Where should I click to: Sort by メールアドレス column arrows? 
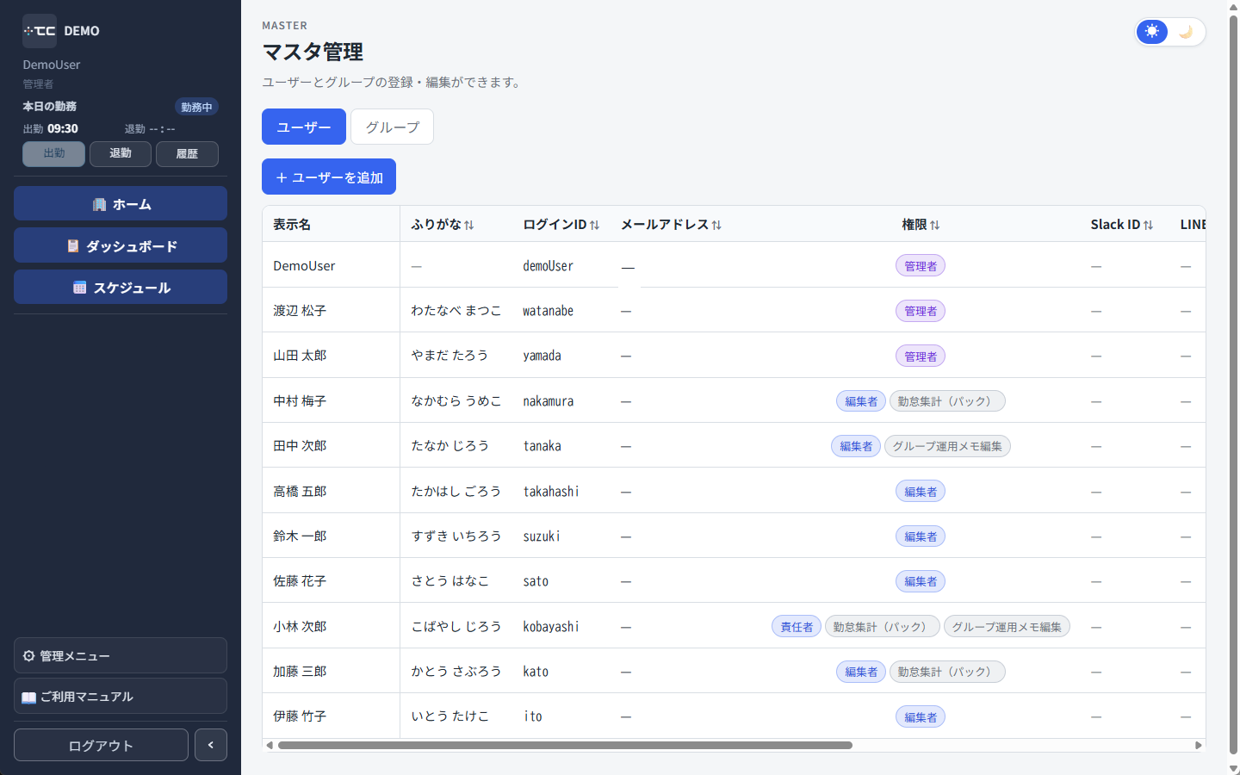pos(716,225)
